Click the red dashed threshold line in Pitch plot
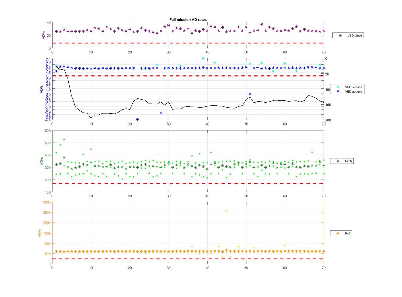This screenshot has width=402, height=297. [188, 184]
